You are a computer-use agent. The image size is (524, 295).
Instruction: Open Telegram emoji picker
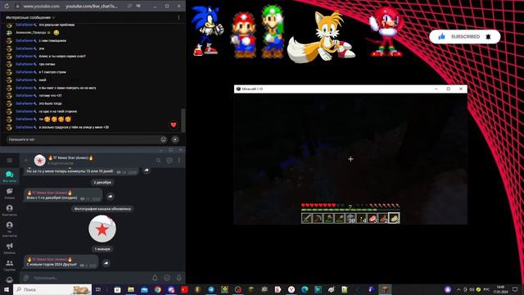pyautogui.click(x=167, y=278)
